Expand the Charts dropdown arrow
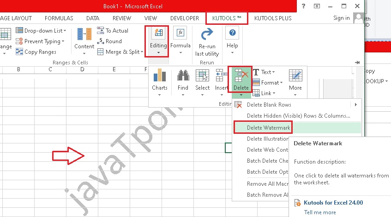391x217 pixels. [159, 95]
